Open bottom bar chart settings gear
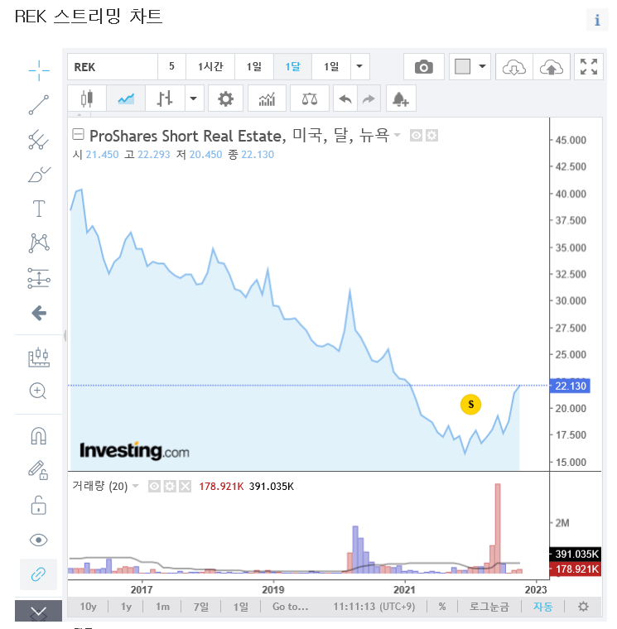The width and height of the screenshot is (617, 629). (x=583, y=607)
